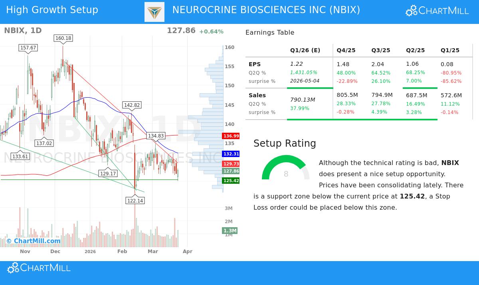
Task: Open the ChartMill logo in the footer
Action: [x=39, y=268]
